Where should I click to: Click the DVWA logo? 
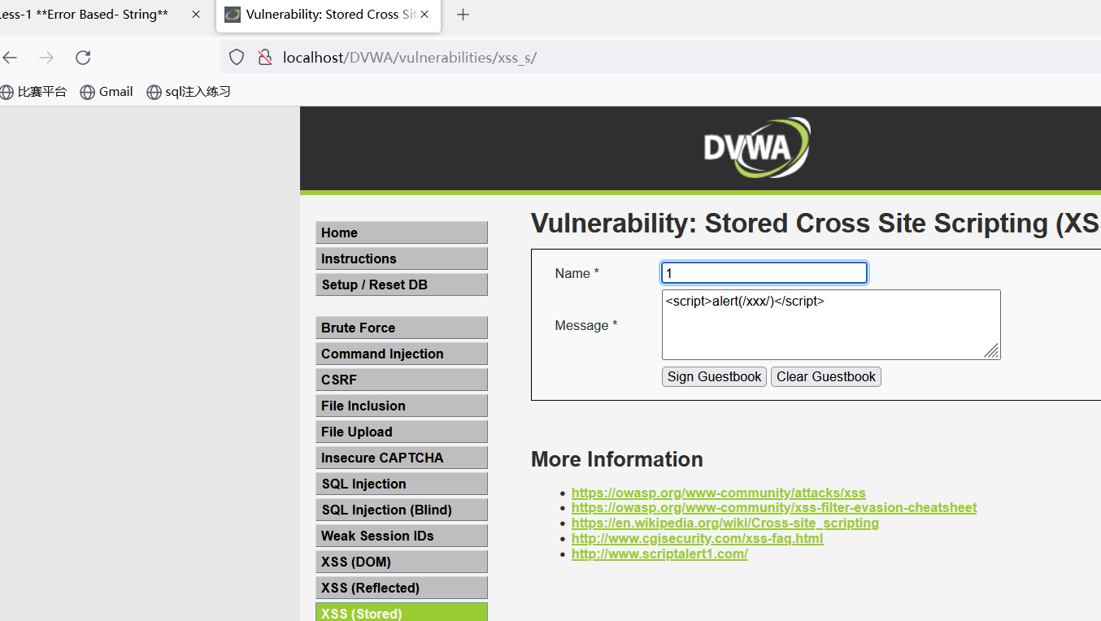click(x=757, y=148)
